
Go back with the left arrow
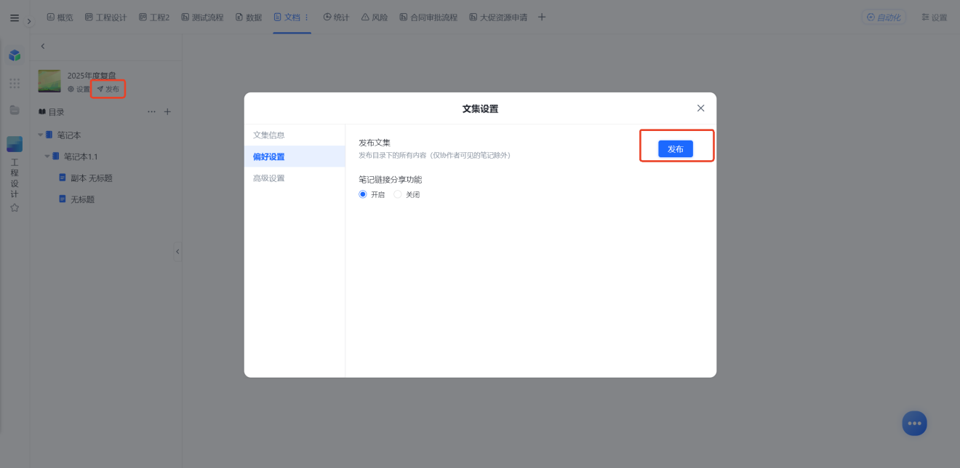coord(43,46)
